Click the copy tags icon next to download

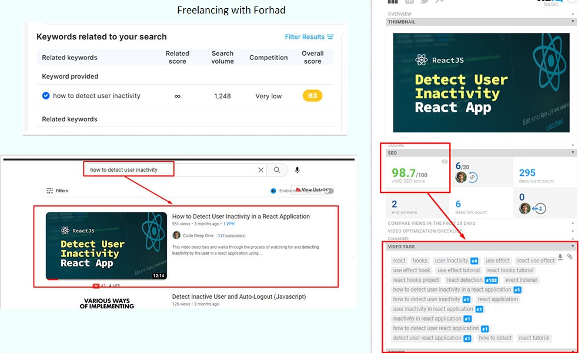coord(570,257)
